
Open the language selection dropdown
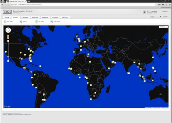coord(155,17)
